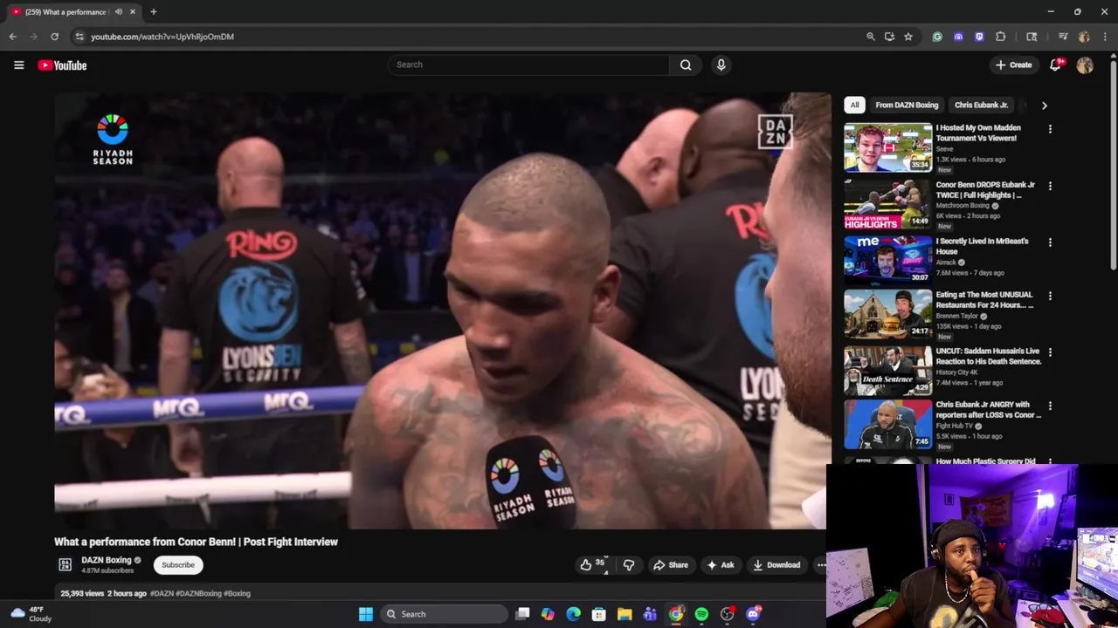Open 'Eating at The Most UNUSUAL Restaurants' title
Viewport: 1118px width, 628px height.
click(x=984, y=300)
